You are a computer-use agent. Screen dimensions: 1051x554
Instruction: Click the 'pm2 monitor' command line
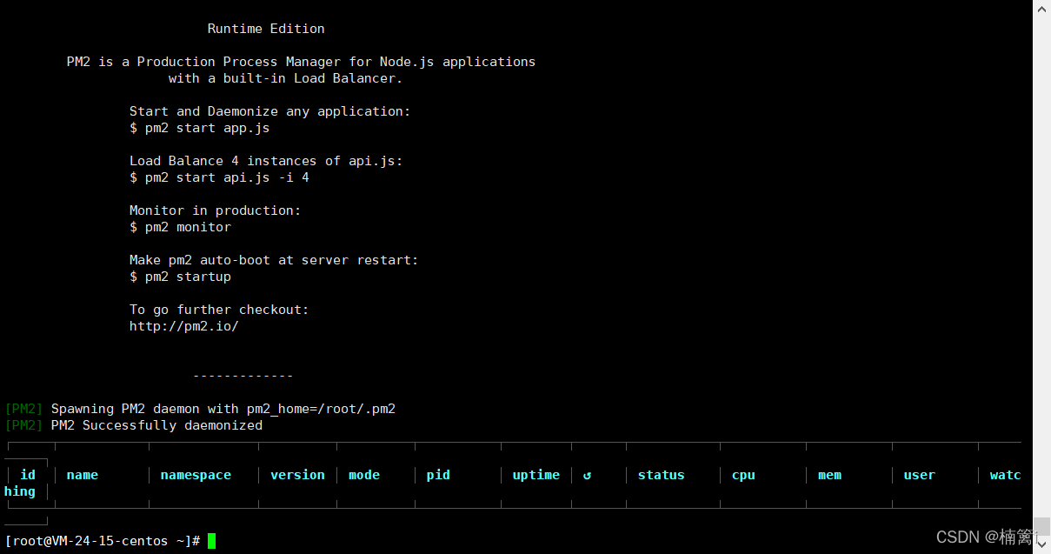click(x=180, y=227)
